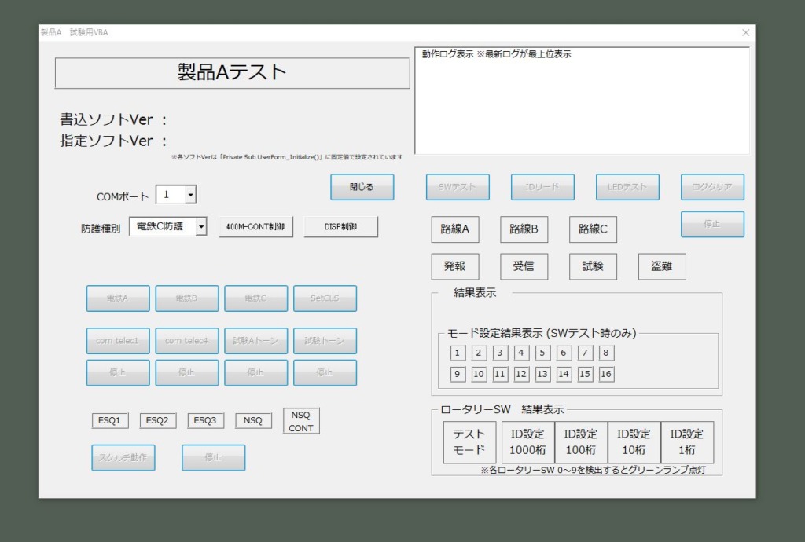Click the 製品Aテスト title banner

pos(232,73)
